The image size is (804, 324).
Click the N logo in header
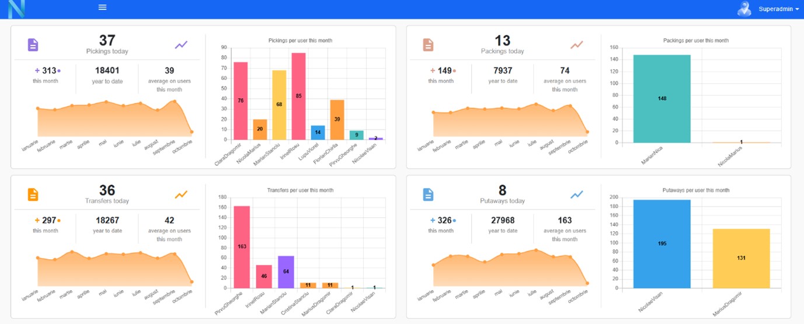click(x=16, y=9)
